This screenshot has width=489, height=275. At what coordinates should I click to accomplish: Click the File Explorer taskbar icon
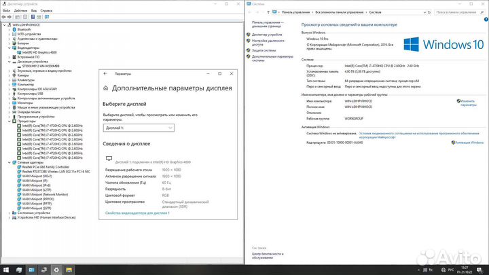(x=69, y=270)
